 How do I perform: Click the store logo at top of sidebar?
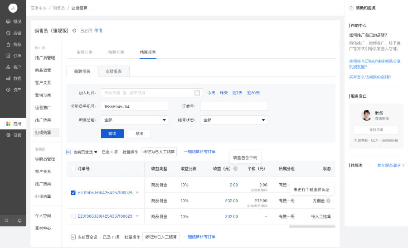click(x=13, y=8)
